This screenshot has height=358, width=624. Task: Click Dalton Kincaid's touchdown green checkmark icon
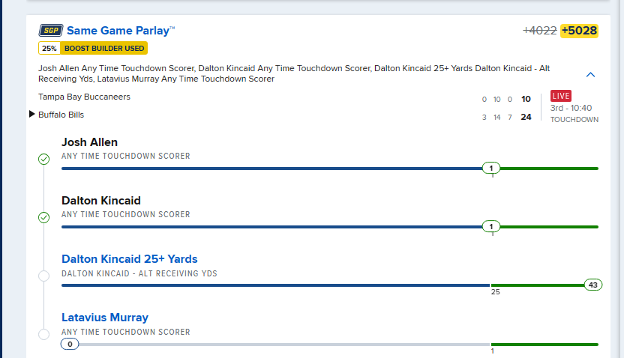point(43,218)
